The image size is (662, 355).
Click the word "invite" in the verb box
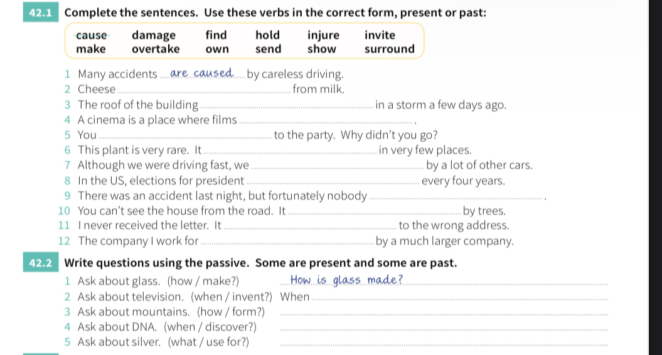pyautogui.click(x=380, y=35)
